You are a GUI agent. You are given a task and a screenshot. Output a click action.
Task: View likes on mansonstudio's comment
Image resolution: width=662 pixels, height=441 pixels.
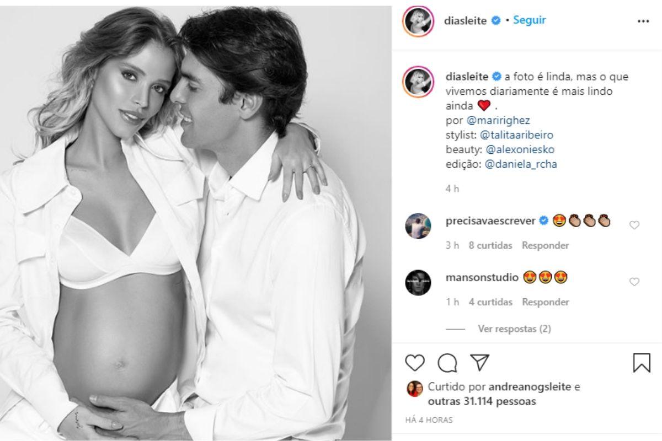490,302
